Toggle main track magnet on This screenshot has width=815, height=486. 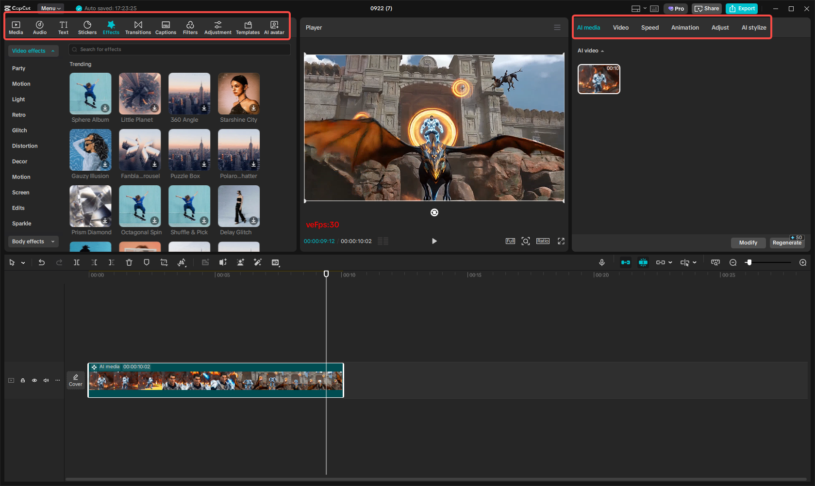coord(626,262)
